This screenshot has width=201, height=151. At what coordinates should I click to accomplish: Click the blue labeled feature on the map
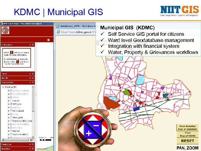pyautogui.click(x=137, y=109)
